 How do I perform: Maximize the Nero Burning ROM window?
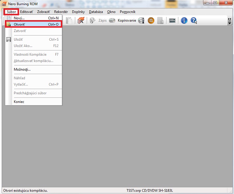click(215, 3)
